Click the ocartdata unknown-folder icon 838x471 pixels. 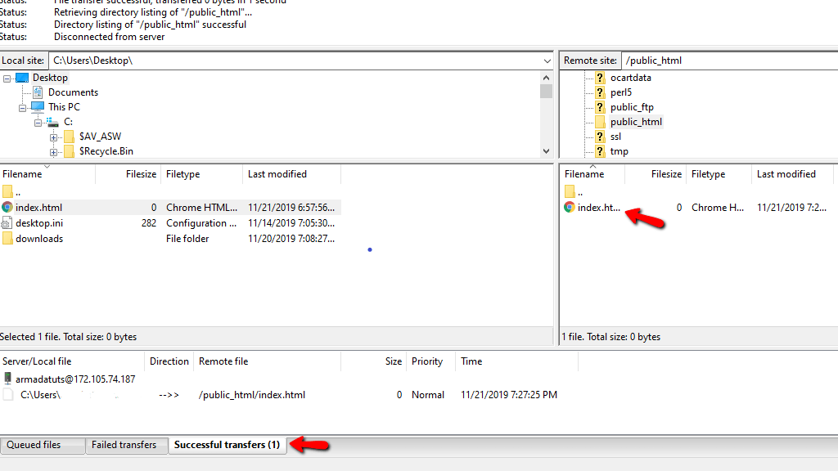pos(600,78)
